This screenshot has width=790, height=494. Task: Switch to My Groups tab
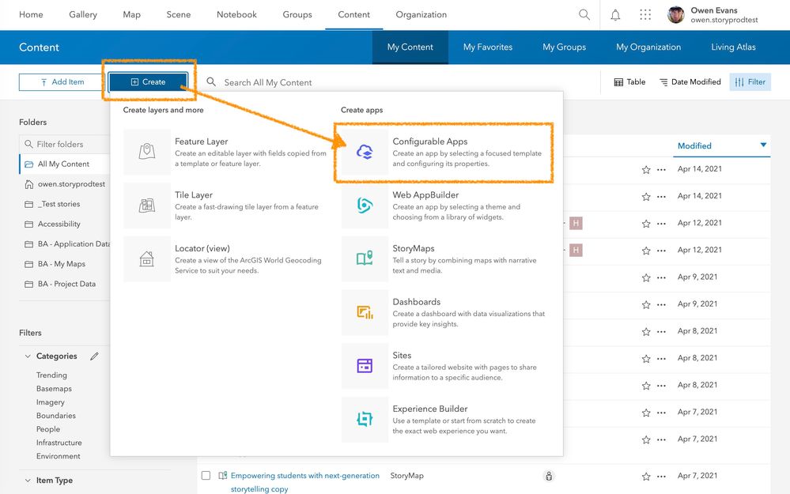pyautogui.click(x=564, y=47)
